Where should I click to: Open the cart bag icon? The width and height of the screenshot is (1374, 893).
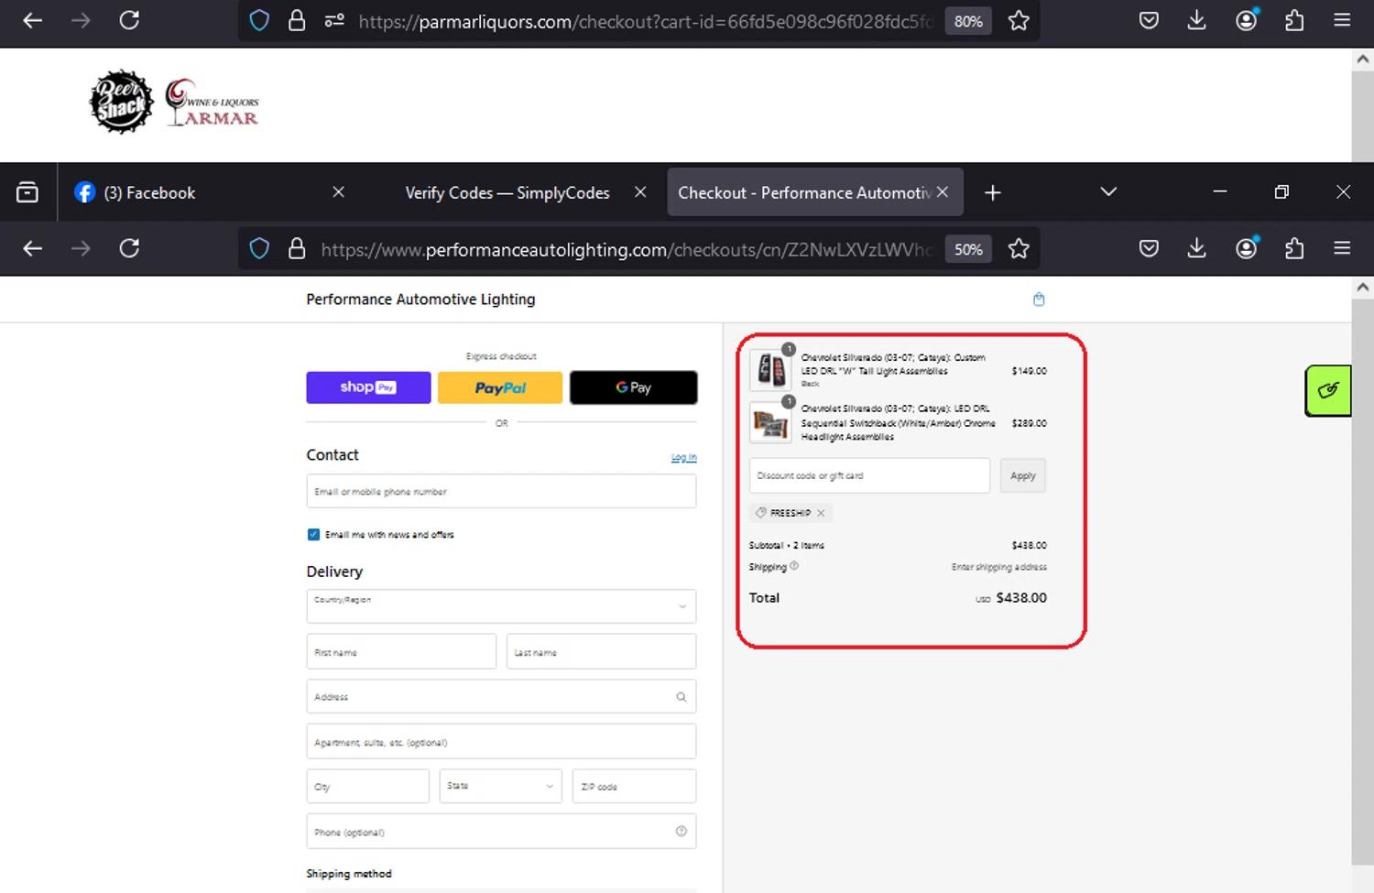(1039, 299)
